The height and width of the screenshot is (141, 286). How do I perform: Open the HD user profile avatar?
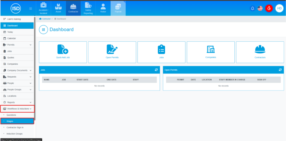tap(279, 9)
